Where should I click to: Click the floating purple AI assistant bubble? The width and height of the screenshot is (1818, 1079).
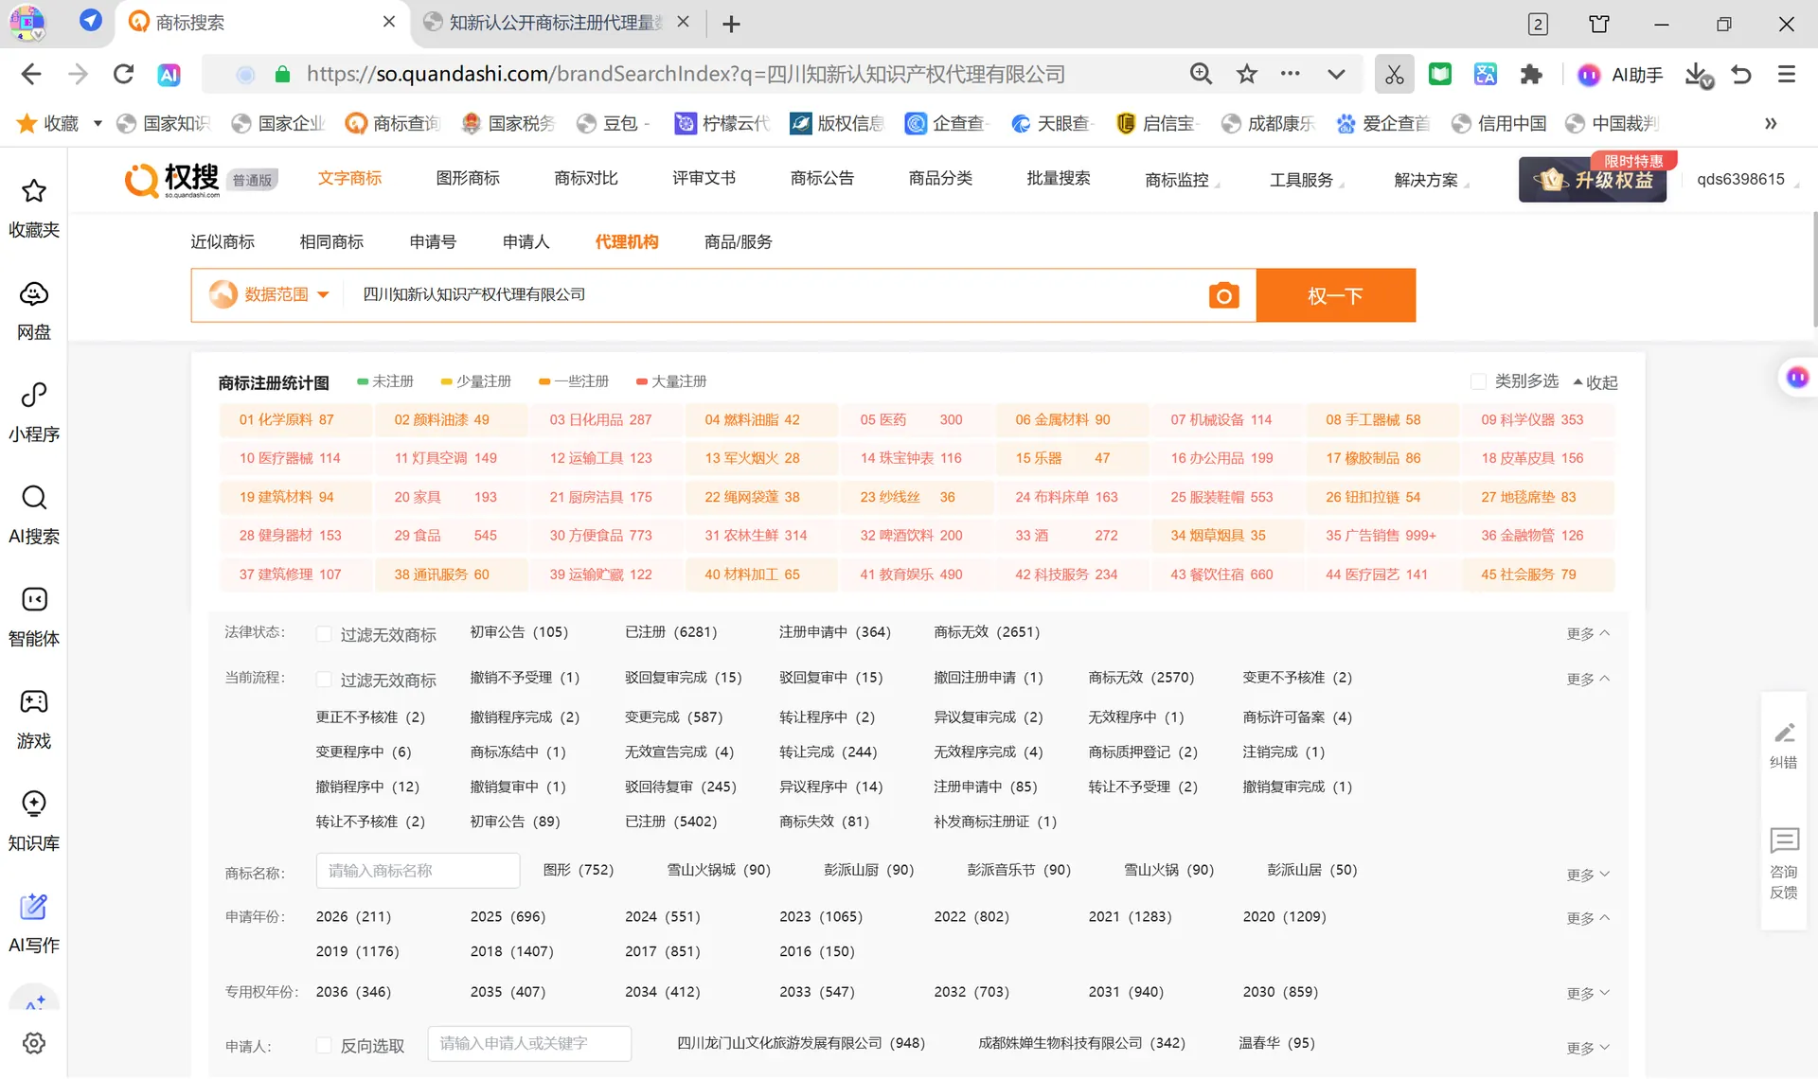point(1797,378)
